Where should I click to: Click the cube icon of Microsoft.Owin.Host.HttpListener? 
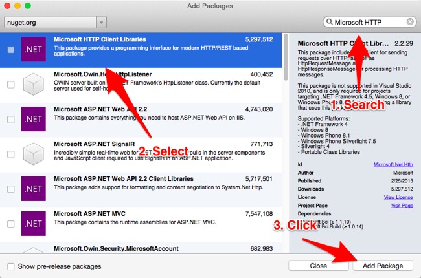33,84
